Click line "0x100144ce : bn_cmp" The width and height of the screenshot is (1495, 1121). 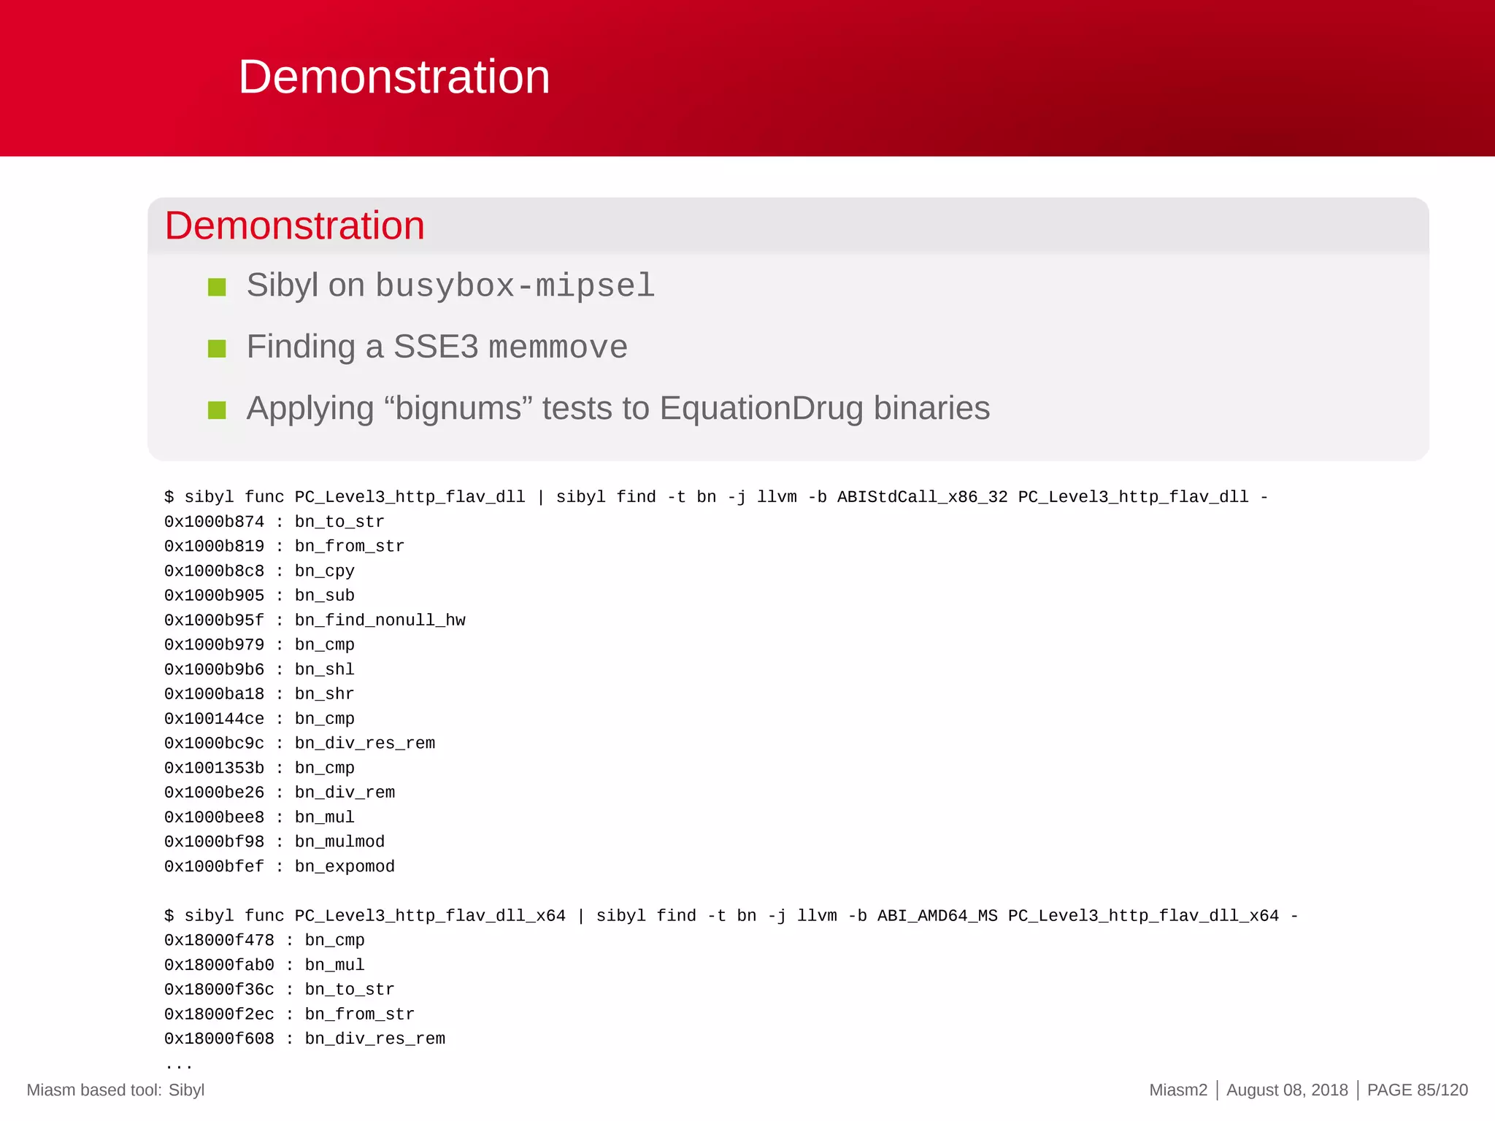tap(259, 719)
